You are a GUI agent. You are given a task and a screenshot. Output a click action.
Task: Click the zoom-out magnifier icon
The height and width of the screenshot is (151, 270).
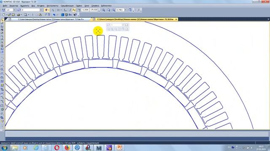click(109, 10)
